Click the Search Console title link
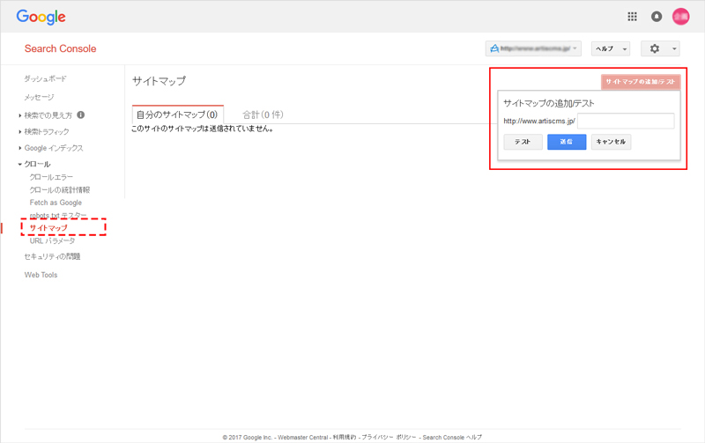The image size is (705, 443). click(x=60, y=48)
